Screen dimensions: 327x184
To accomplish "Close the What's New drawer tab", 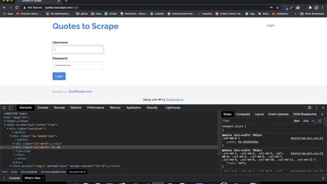I will [43, 178].
